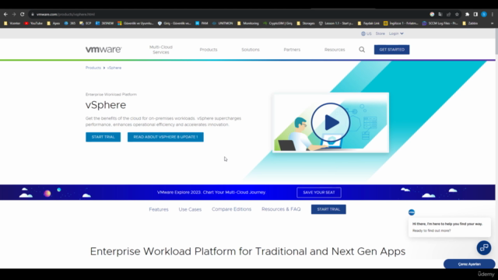Open the 365NEW bookmark
Image resolution: width=498 pixels, height=280 pixels.
(104, 23)
